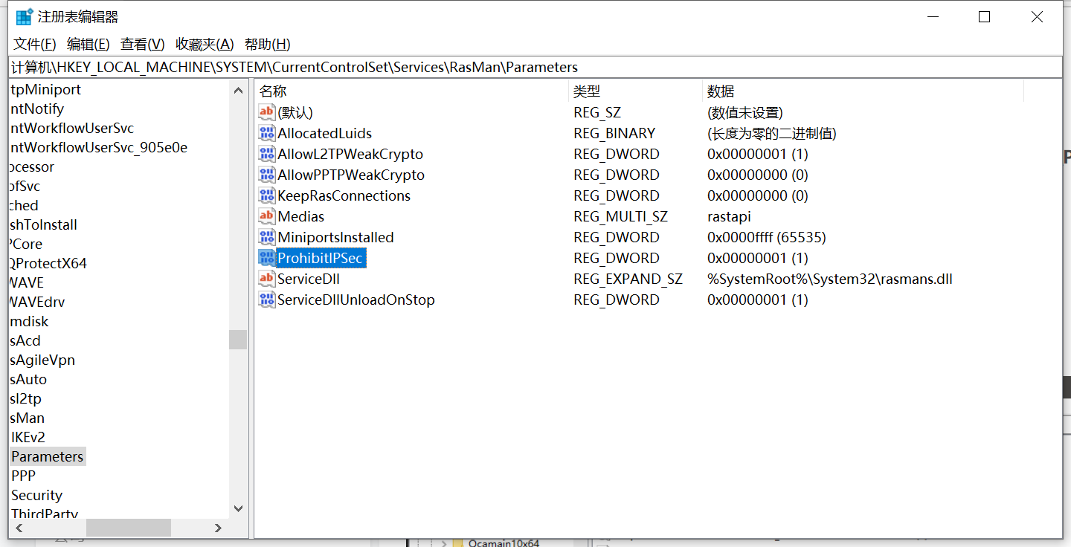This screenshot has height=547, width=1071.
Task: Select the shToInstall tree key
Action: [x=43, y=224]
